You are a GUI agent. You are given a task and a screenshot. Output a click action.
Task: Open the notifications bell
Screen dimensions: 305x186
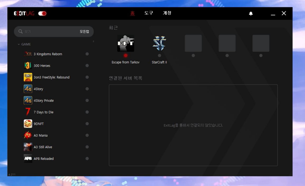[x=251, y=13]
